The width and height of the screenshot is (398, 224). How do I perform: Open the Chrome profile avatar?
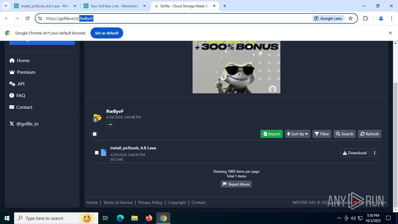click(x=381, y=18)
